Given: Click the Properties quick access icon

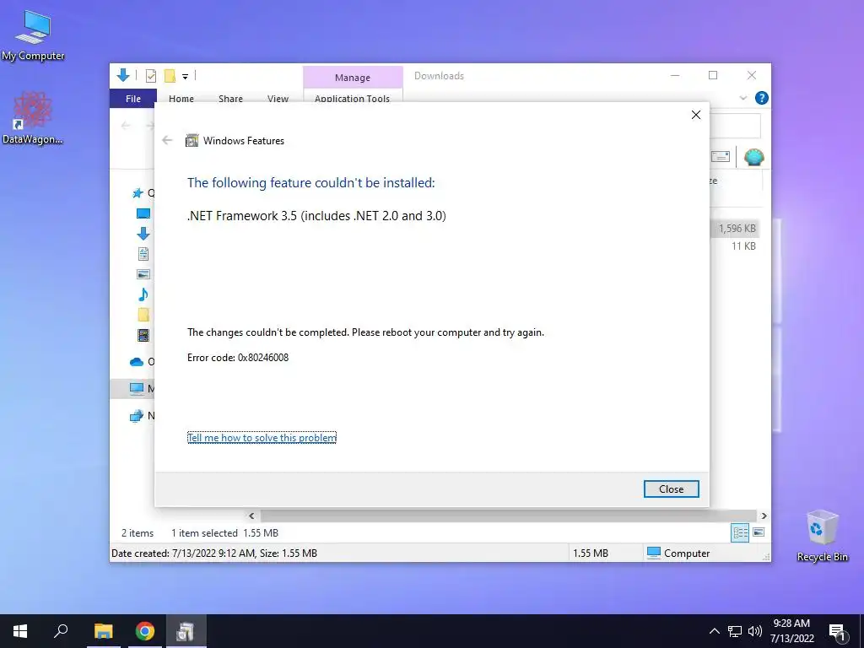Looking at the screenshot, I should point(151,76).
